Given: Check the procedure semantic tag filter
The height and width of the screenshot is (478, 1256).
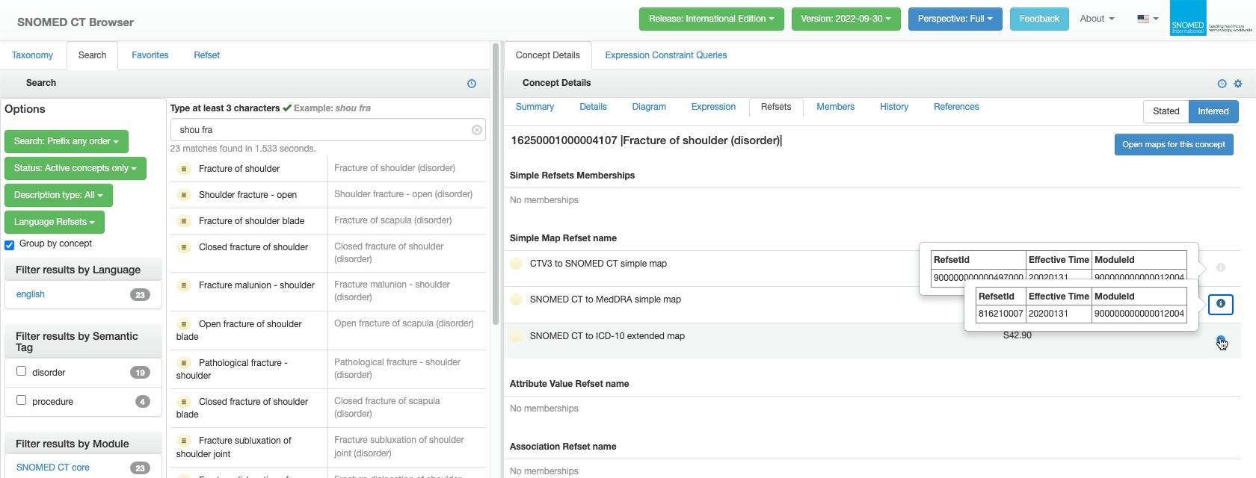Looking at the screenshot, I should [22, 400].
